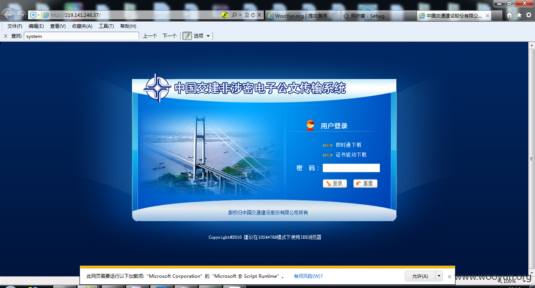
Task: Click the 重置 reset button
Action: pyautogui.click(x=365, y=184)
